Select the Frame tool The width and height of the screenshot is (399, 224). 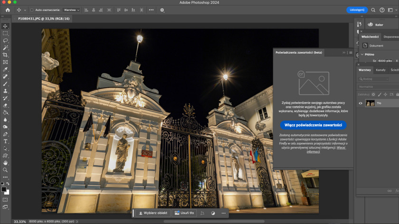tap(5, 62)
